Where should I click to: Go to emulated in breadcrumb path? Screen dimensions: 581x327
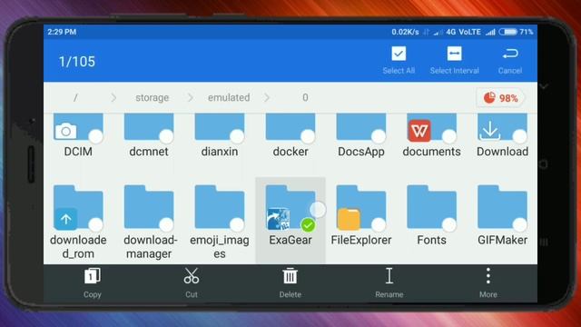click(x=229, y=97)
